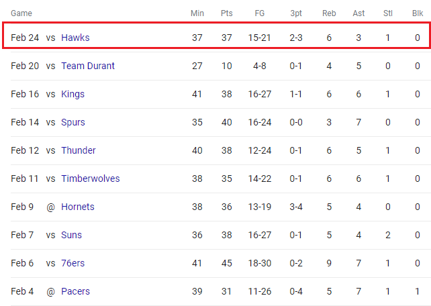Image resolution: width=431 pixels, height=306 pixels.
Task: Click the Pts column header
Action: coord(226,13)
